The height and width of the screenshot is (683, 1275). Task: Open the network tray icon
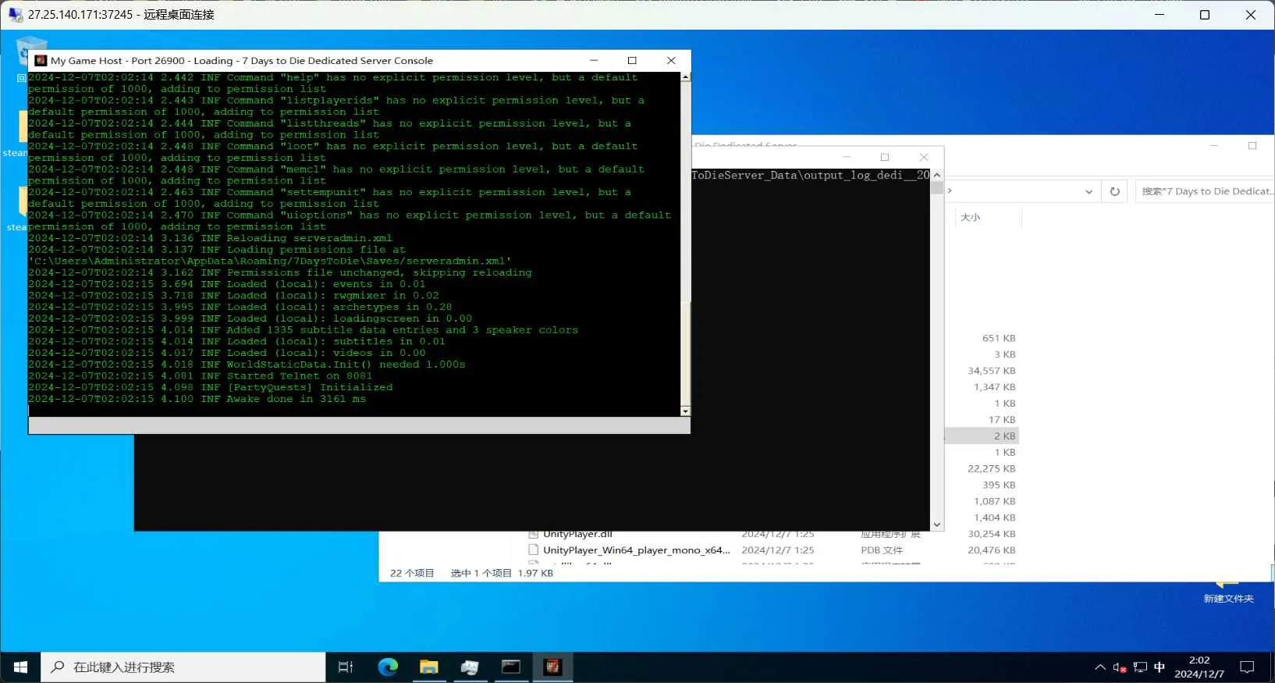(1140, 667)
